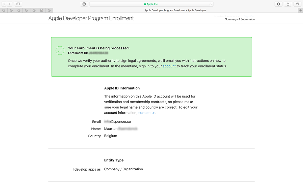Screen dimensions: 303x189
Task: Click the faint Sign Out link
Action: click(249, 16)
